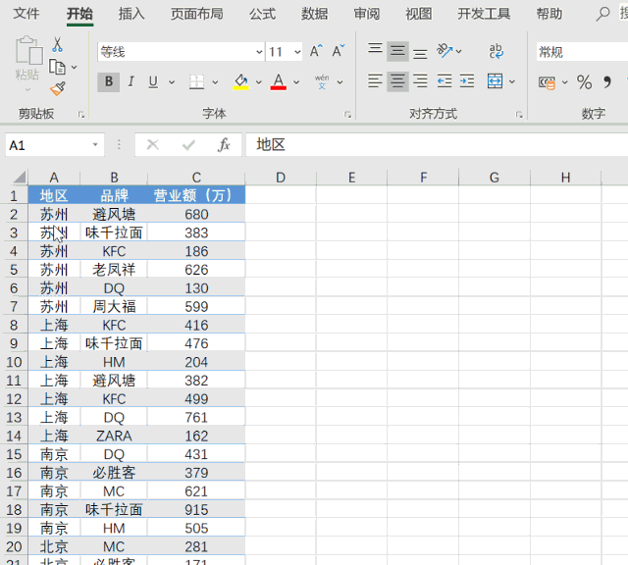
Task: Toggle Underline formatting
Action: pyautogui.click(x=153, y=82)
